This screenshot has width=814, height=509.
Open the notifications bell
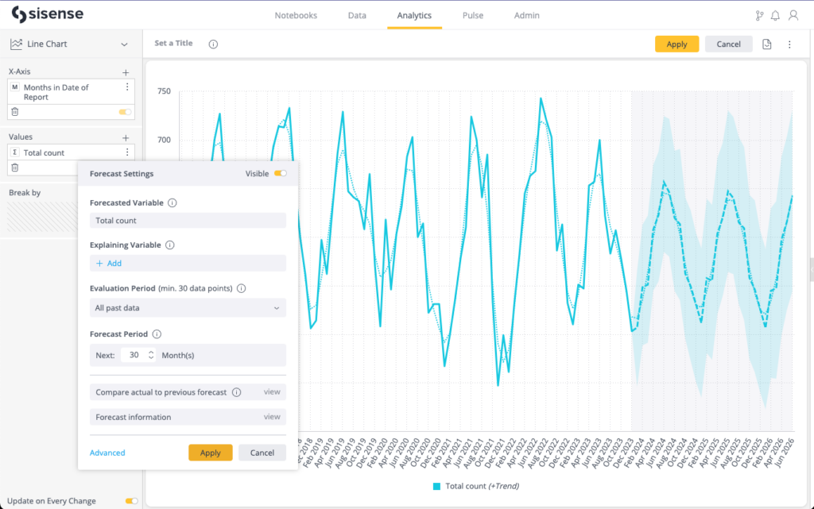pyautogui.click(x=775, y=16)
